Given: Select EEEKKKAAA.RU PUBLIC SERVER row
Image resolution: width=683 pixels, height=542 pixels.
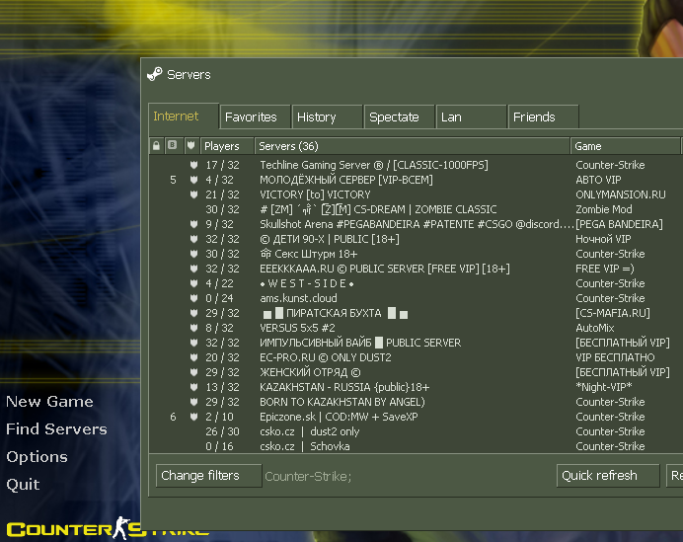Looking at the screenshot, I should 416,269.
